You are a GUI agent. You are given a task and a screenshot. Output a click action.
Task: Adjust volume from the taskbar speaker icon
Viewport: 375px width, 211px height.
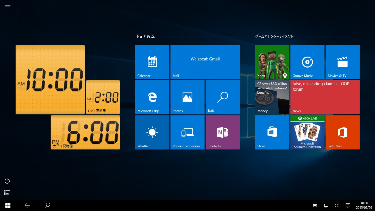pos(337,205)
